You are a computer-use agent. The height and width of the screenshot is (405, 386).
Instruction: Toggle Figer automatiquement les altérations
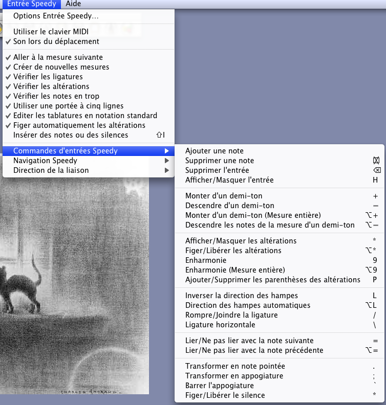[79, 125]
